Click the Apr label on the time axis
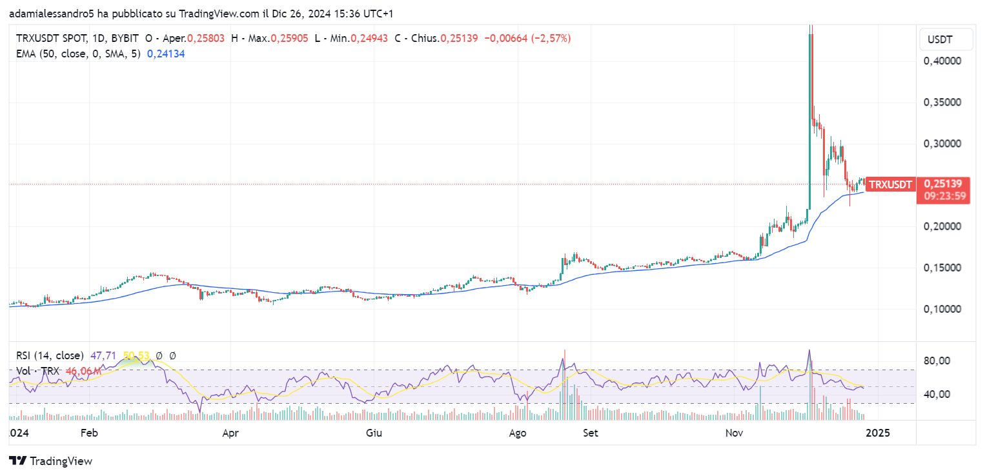This screenshot has height=476, width=985. click(231, 433)
